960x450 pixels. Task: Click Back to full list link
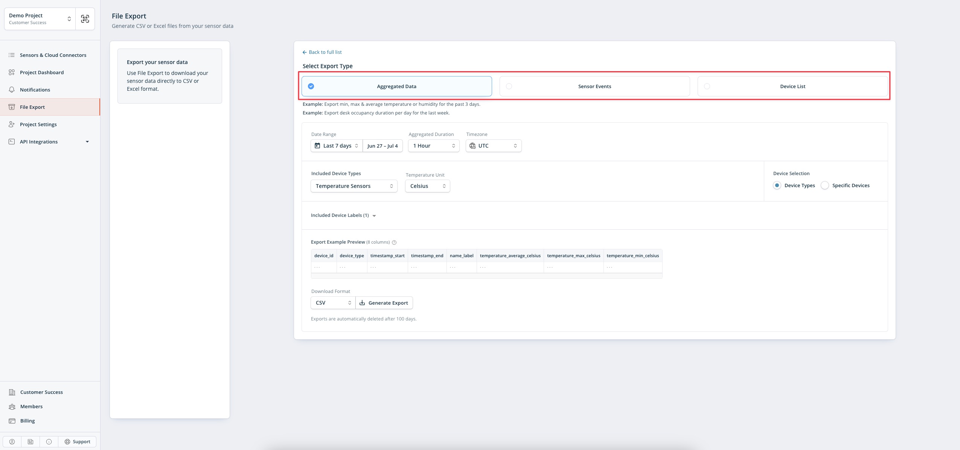(x=322, y=52)
